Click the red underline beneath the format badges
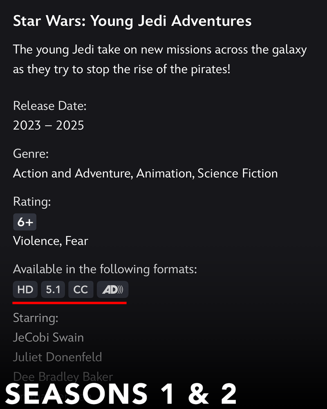This screenshot has width=327, height=409. [69, 303]
